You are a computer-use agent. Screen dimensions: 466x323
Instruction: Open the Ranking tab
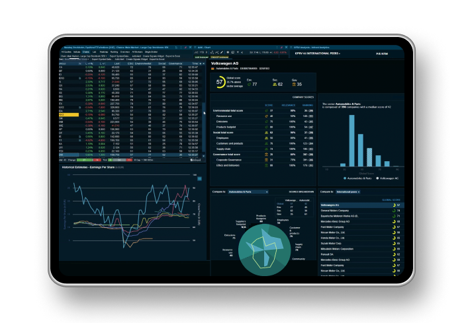[114, 52]
